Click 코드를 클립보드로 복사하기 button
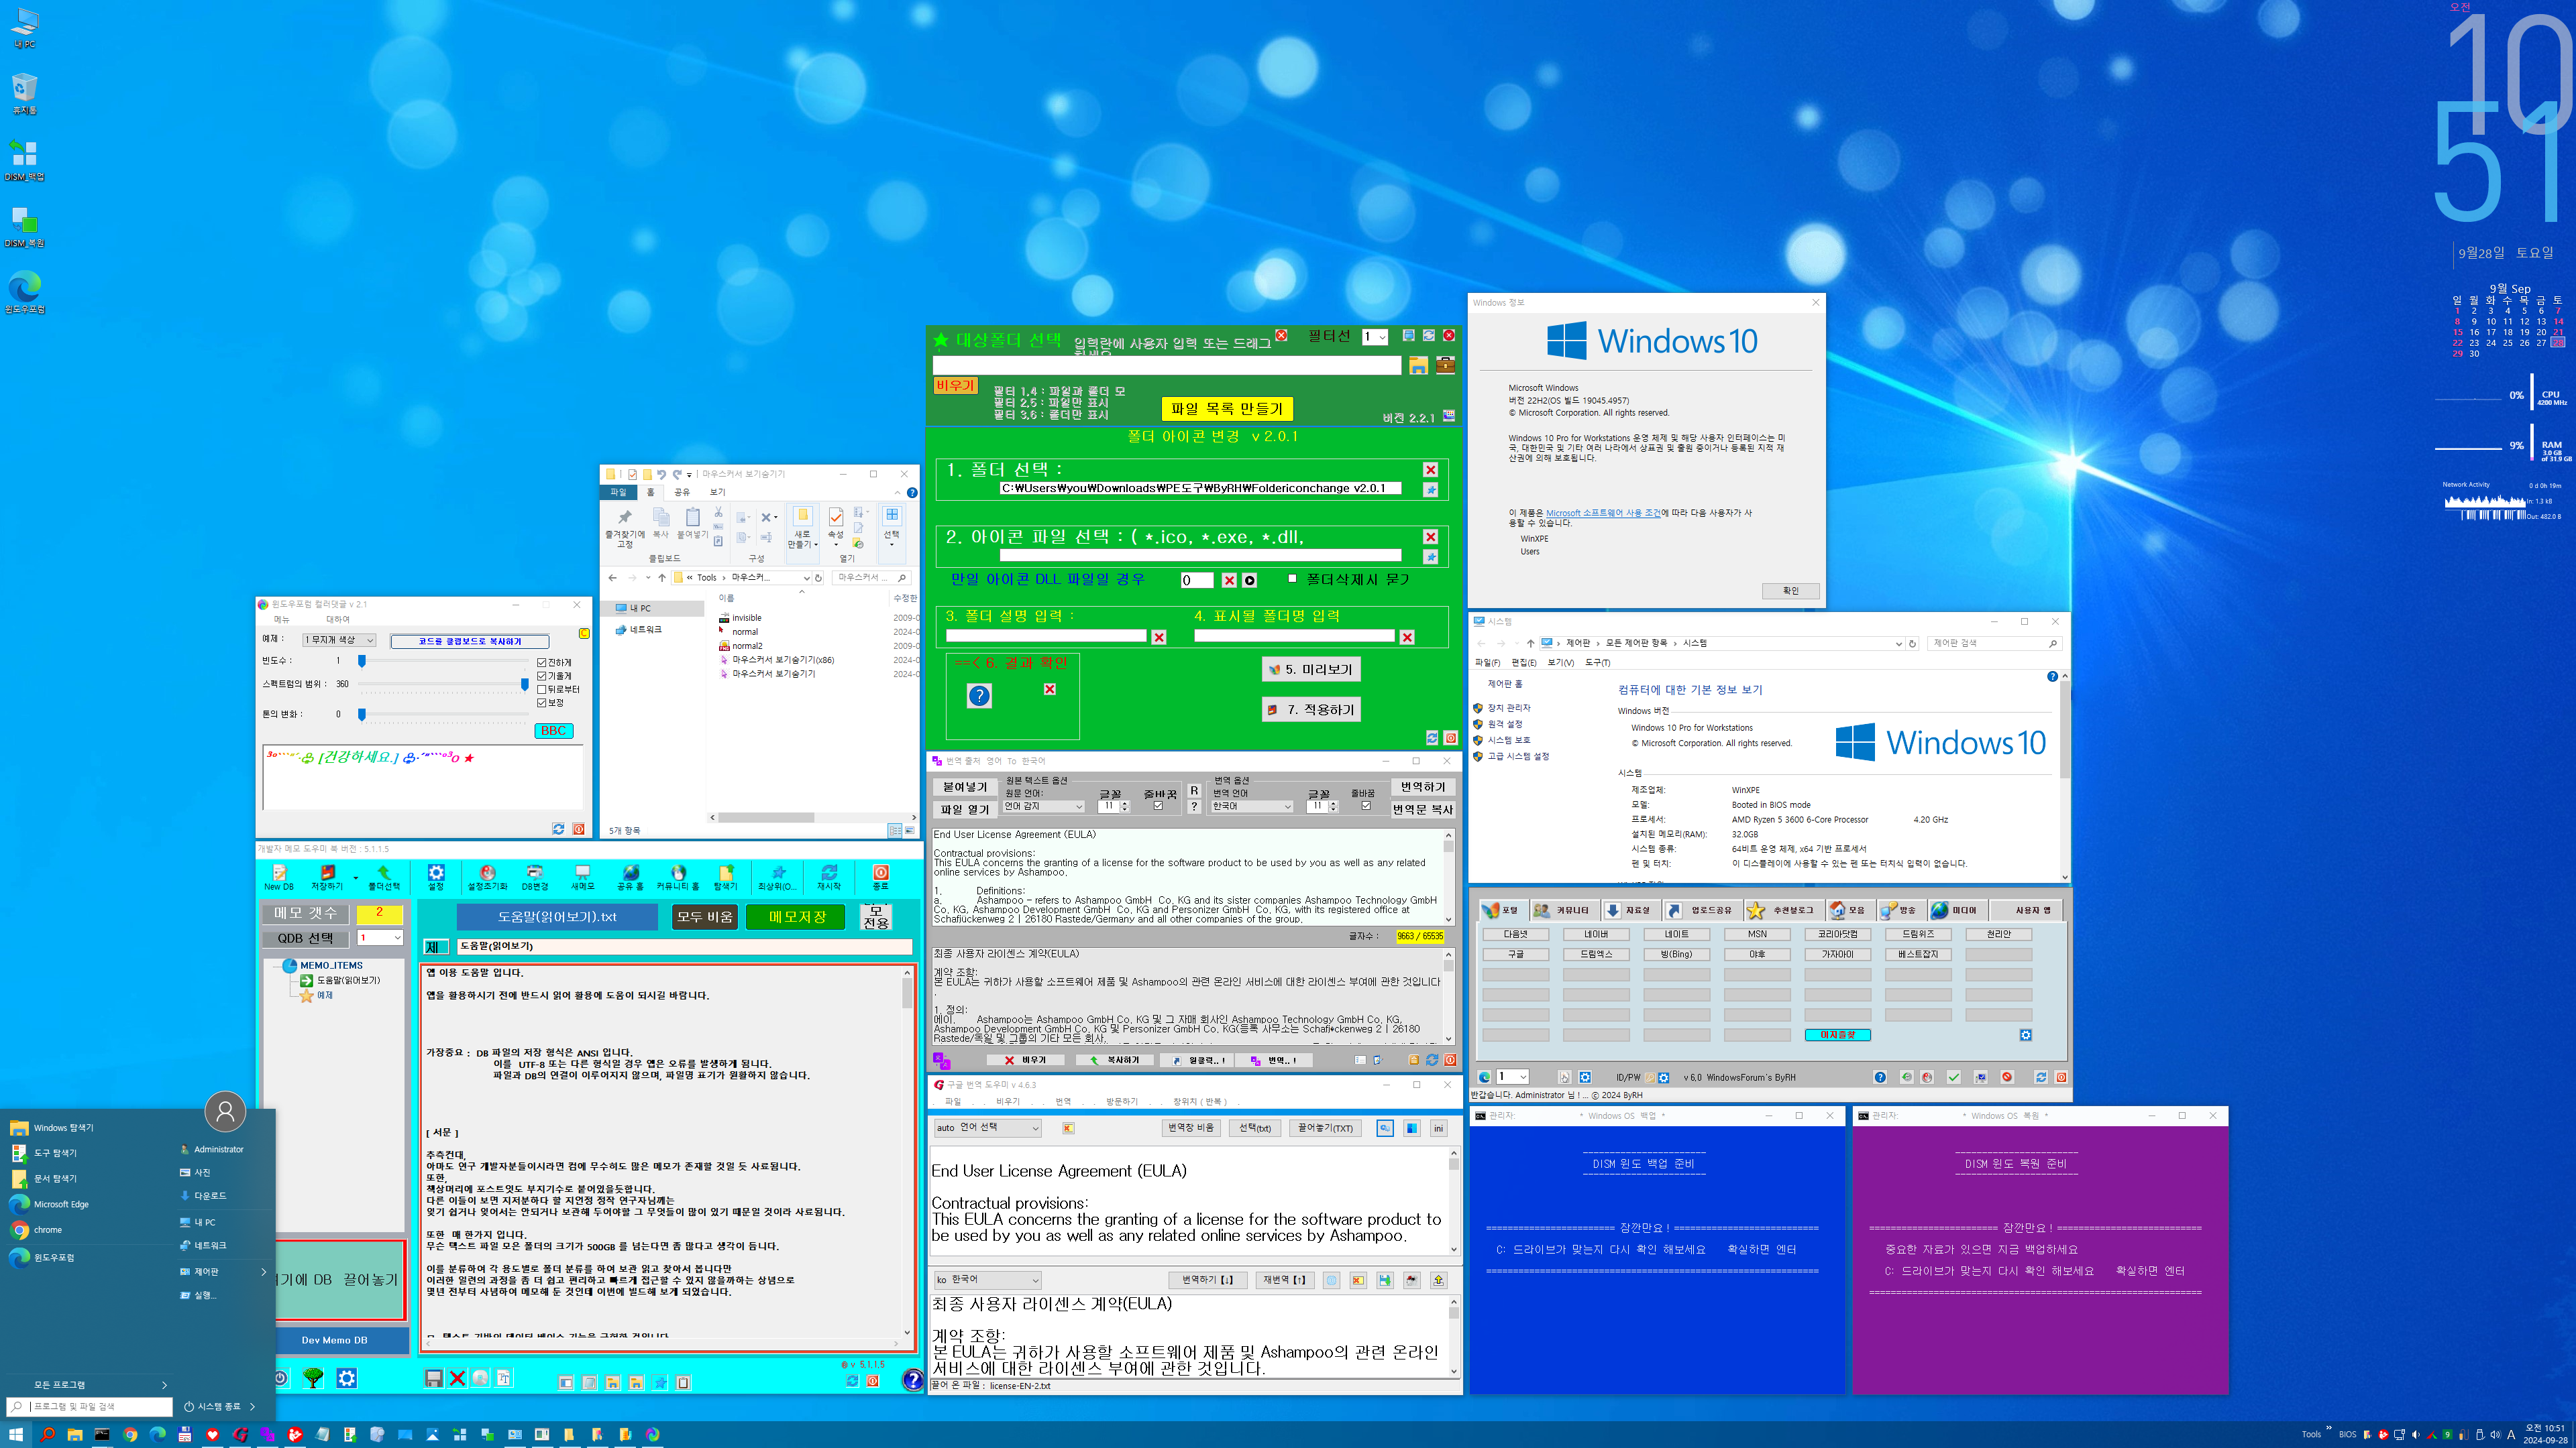Image resolution: width=2576 pixels, height=1448 pixels. click(469, 642)
